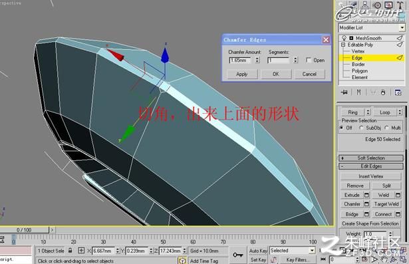Select Vertex sub-object level in stack
409x264 pixels.
point(358,51)
